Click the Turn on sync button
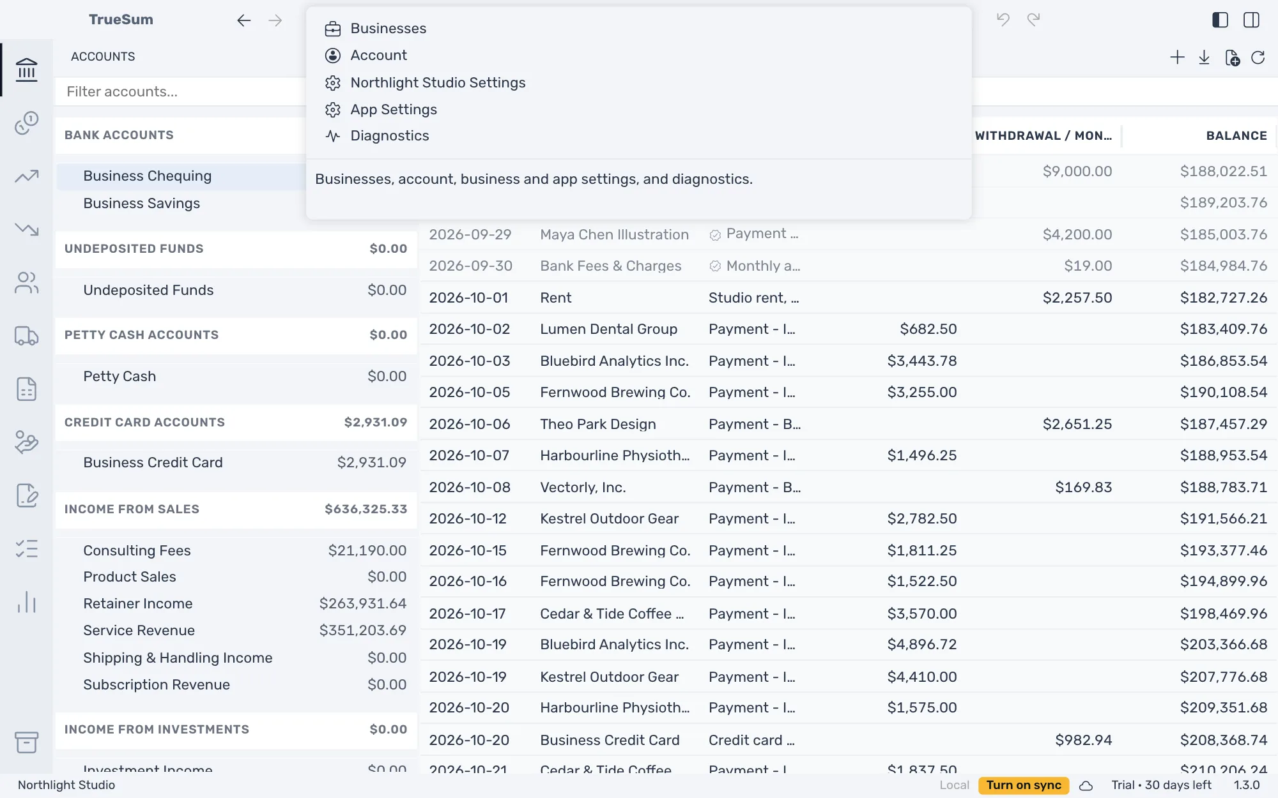Viewport: 1278px width, 798px height. 1023,785
